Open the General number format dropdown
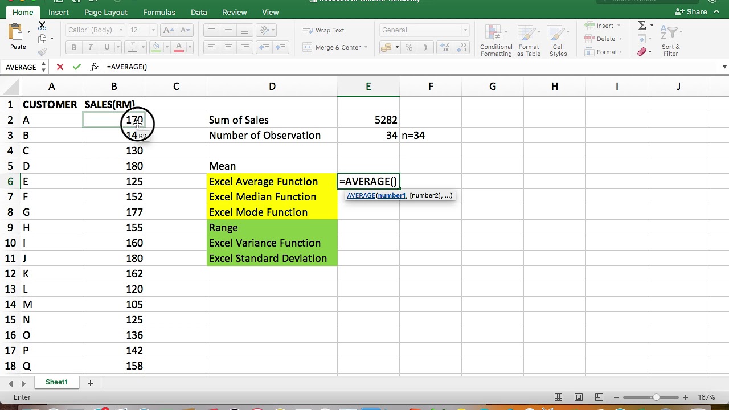 tap(465, 30)
